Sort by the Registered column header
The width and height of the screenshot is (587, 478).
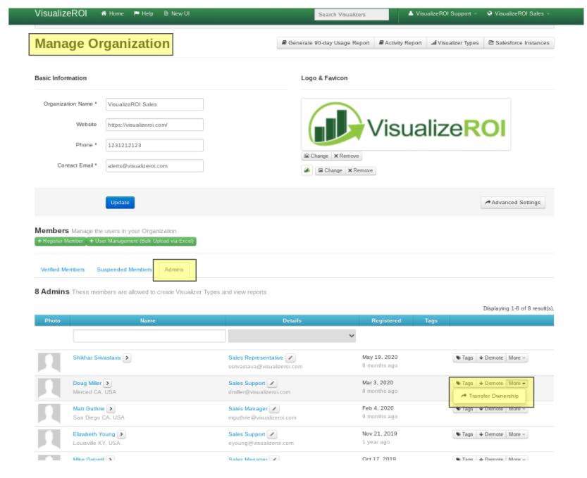click(386, 321)
